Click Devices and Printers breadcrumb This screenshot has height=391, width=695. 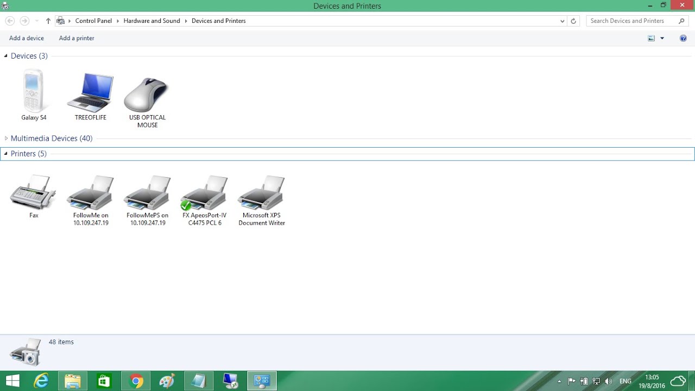coord(219,21)
